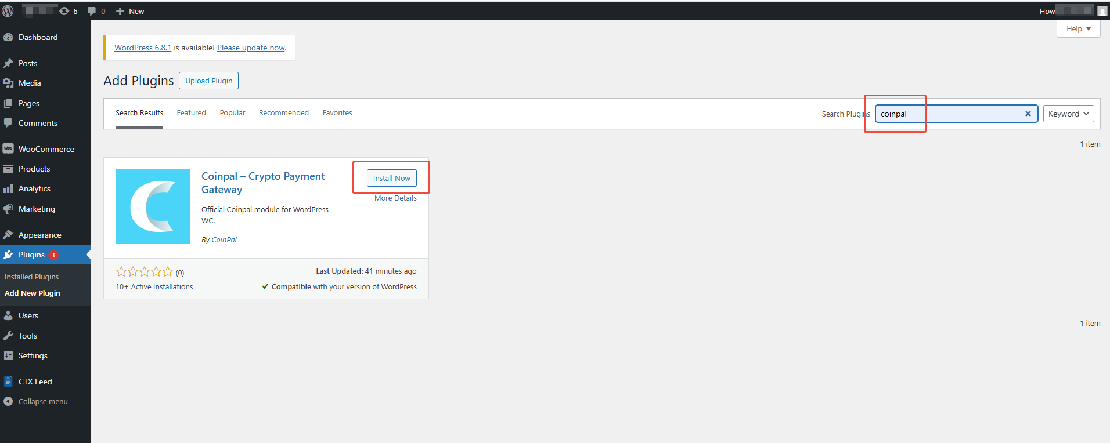Click the WordPress logo icon
The image size is (1110, 443).
[8, 11]
